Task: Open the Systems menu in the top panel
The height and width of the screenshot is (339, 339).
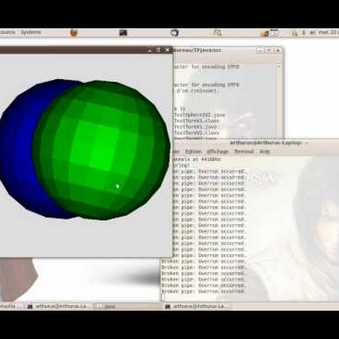Action: click(31, 32)
